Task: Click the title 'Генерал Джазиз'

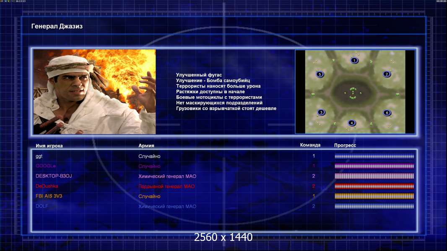Action: point(57,26)
